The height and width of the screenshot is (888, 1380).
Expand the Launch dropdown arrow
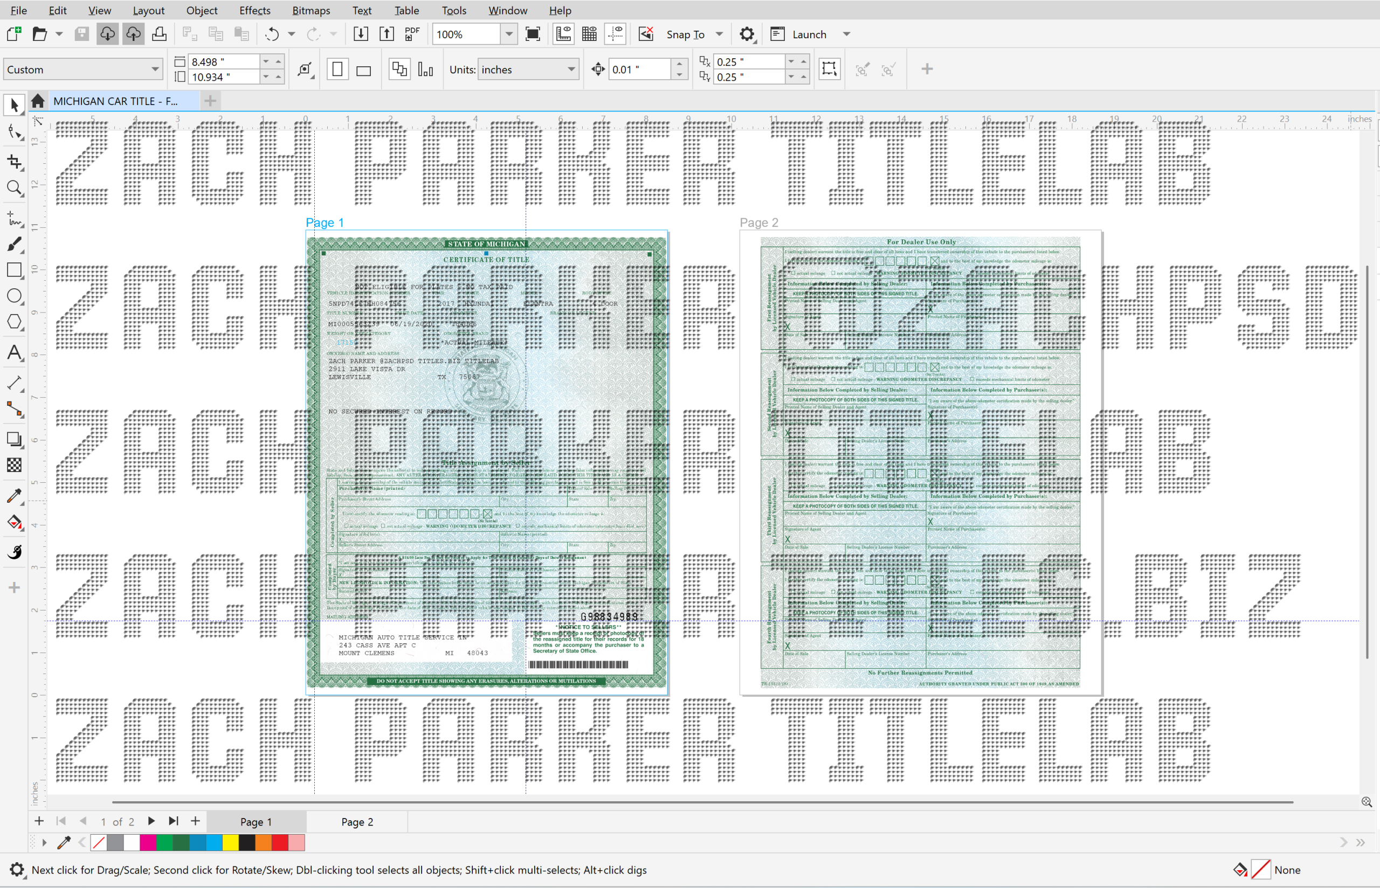coord(846,34)
